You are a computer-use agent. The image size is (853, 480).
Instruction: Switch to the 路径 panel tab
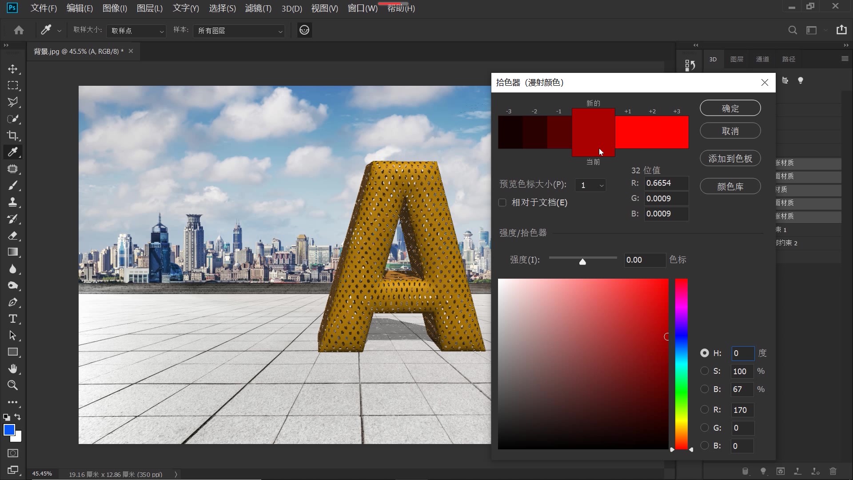click(x=789, y=59)
